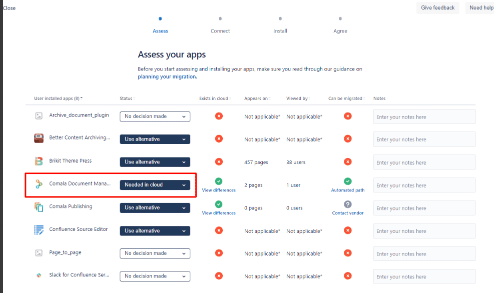Click the Slack for Confluence app icon
Screen dimensions: 494x293
pos(39,275)
